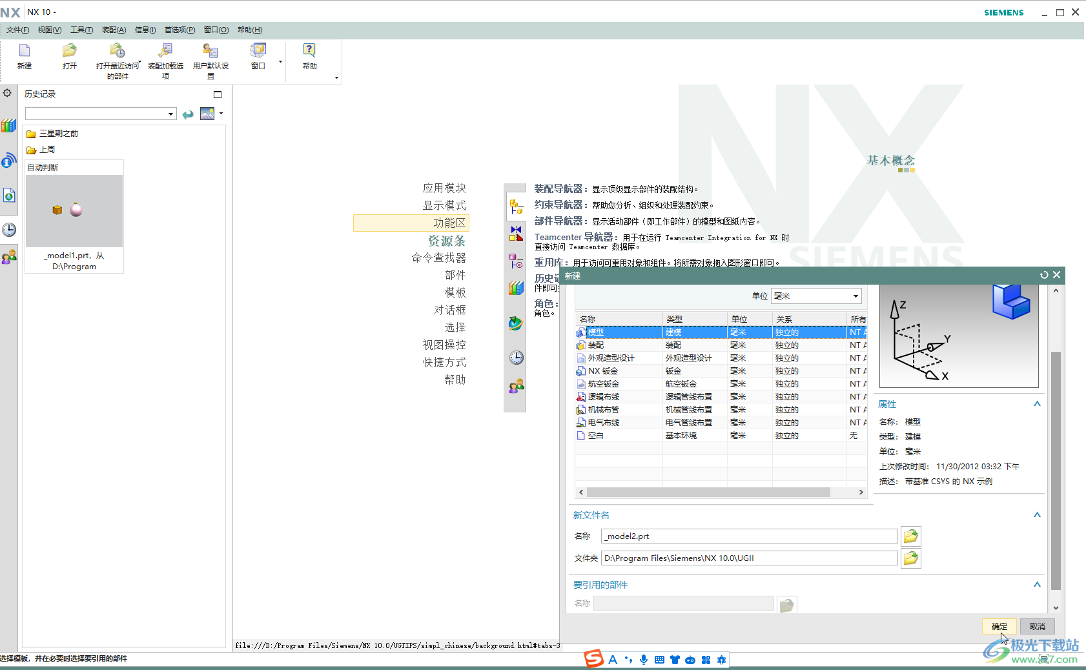Click the 新建 (New) toolbar icon
This screenshot has height=670, width=1086.
click(x=25, y=50)
